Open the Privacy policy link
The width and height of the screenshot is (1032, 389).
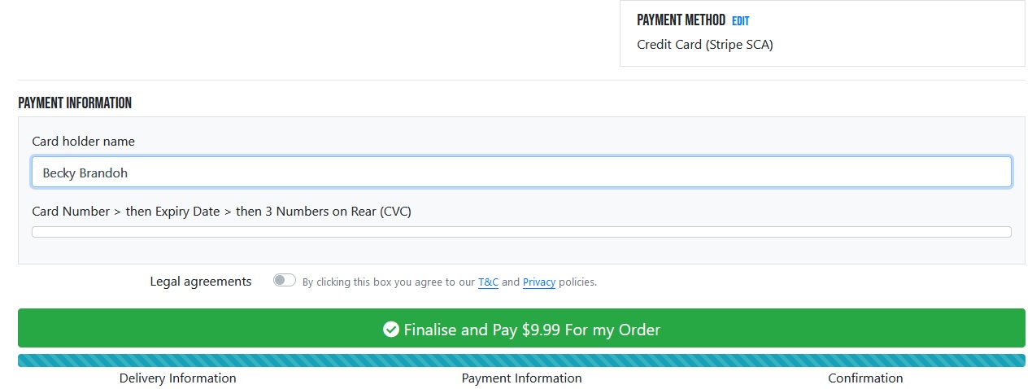539,282
